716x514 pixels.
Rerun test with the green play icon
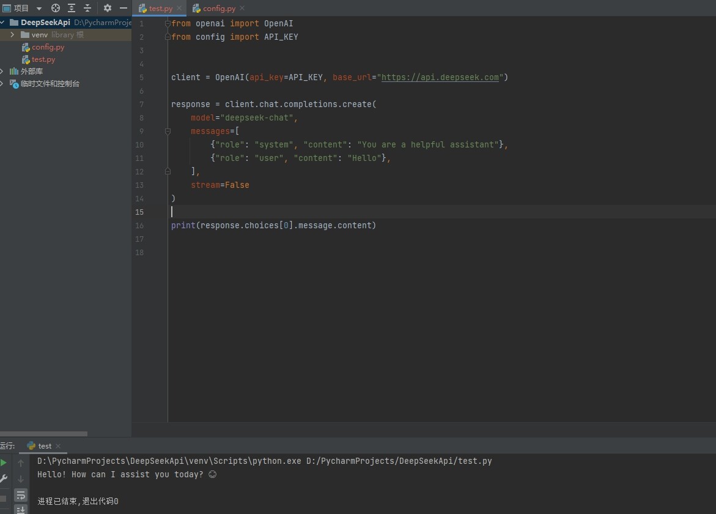point(4,463)
